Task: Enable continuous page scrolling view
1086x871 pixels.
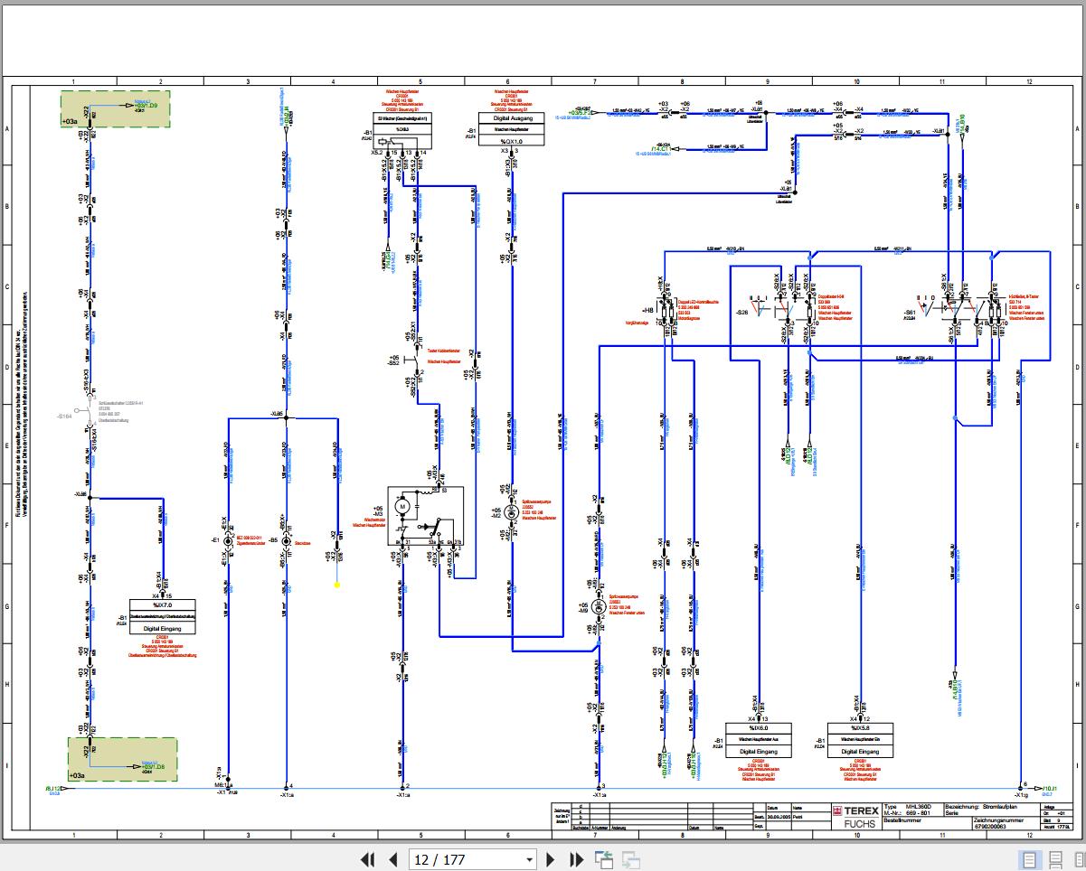Action: click(1053, 859)
